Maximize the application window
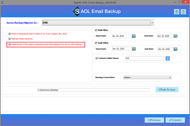This screenshot has width=190, height=126. [x=179, y=2]
